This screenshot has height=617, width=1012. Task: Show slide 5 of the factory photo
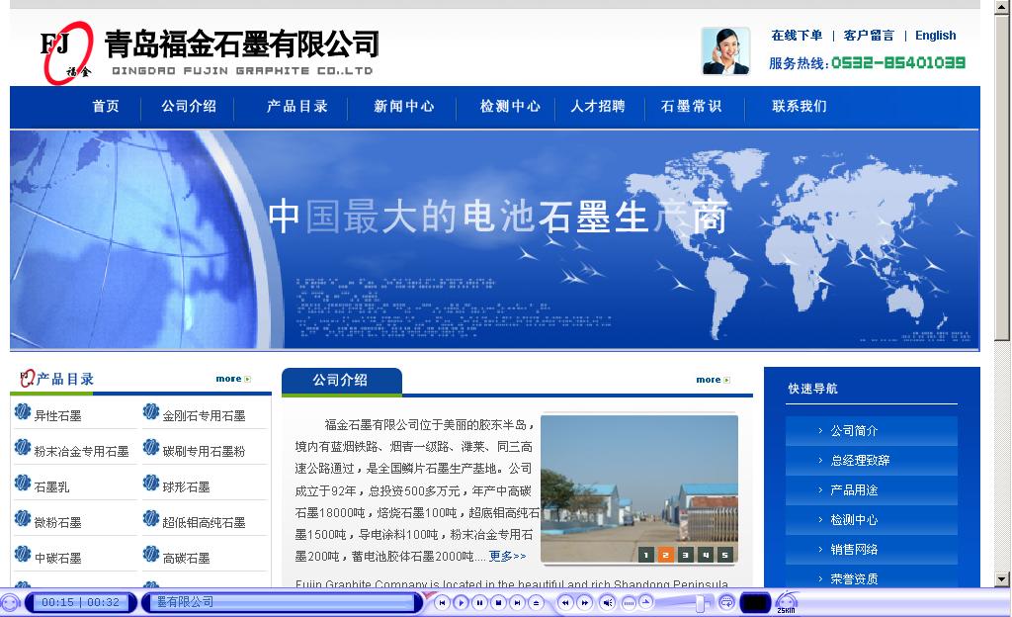click(724, 555)
